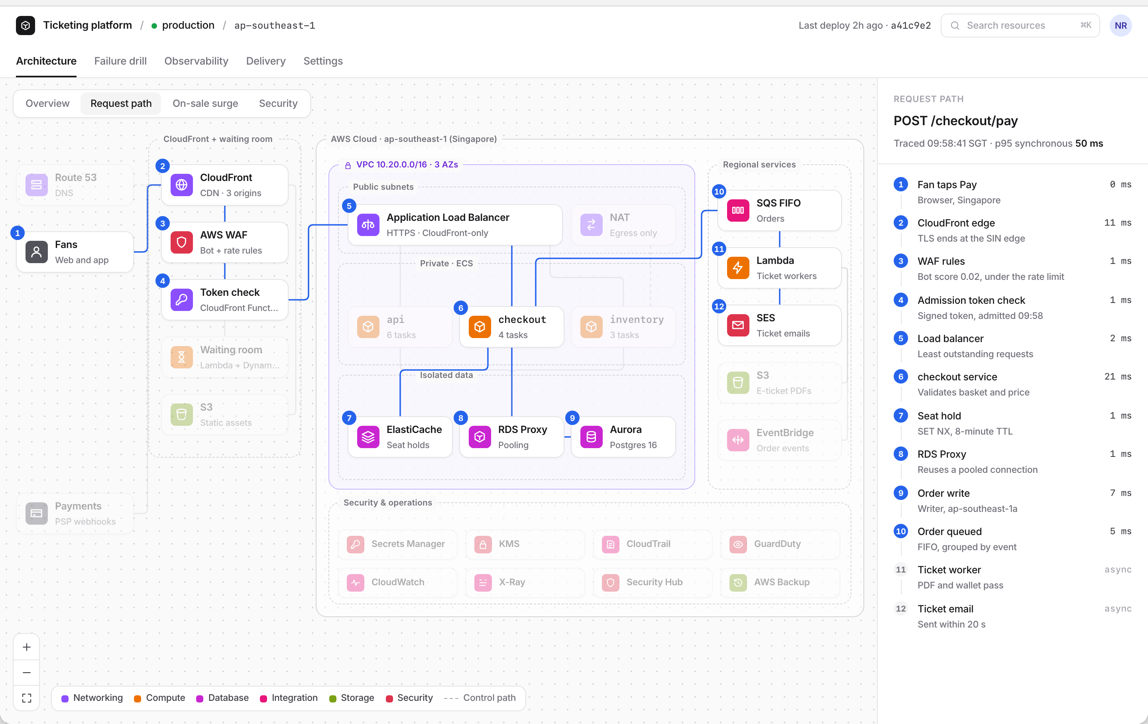The width and height of the screenshot is (1148, 724).
Task: Go to the Delivery tab
Action: coord(265,61)
